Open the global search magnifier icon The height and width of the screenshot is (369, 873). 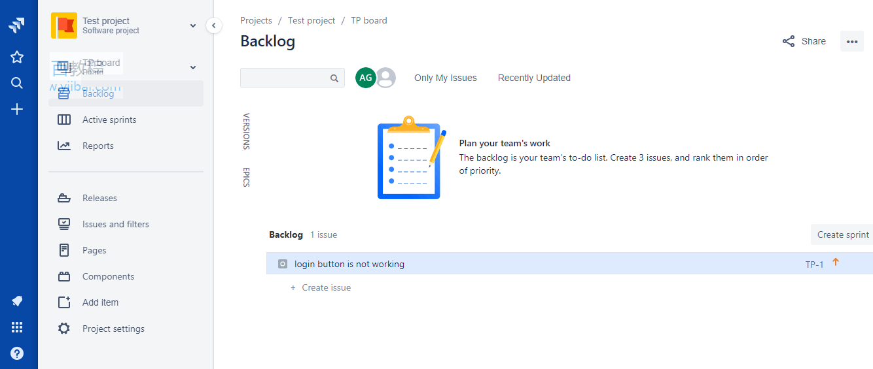coord(17,83)
